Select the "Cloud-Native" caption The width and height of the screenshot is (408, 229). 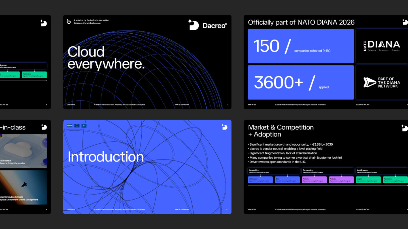(5, 160)
